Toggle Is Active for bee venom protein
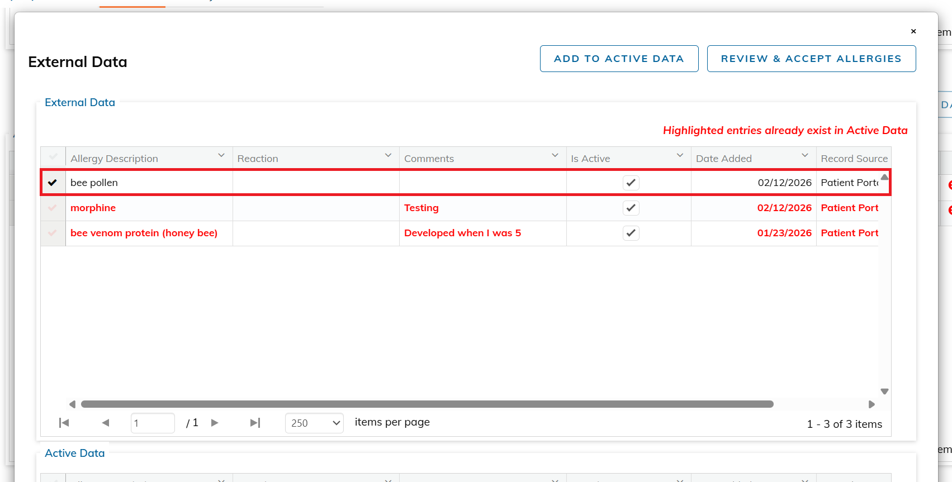This screenshot has height=482, width=952. coord(631,233)
